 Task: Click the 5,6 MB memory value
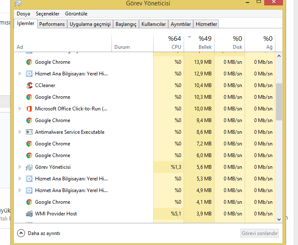pos(204,167)
